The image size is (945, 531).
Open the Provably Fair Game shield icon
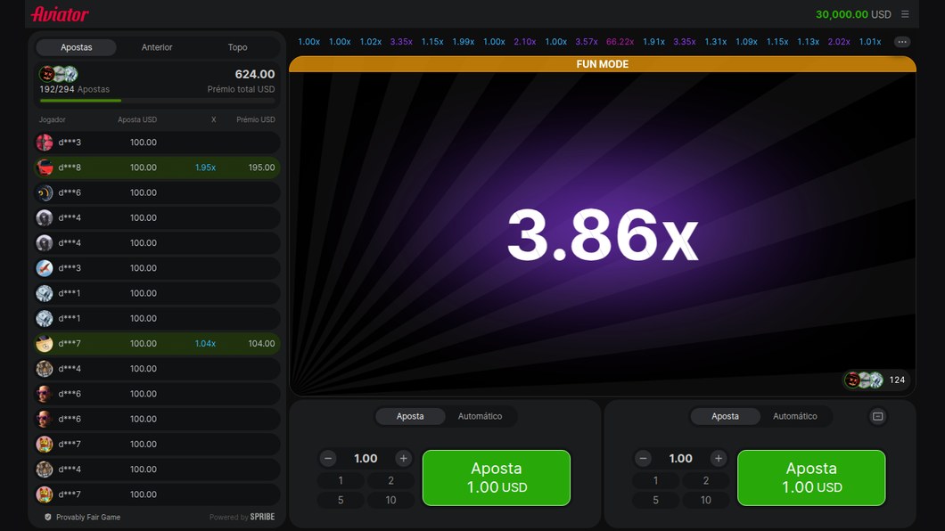47,517
